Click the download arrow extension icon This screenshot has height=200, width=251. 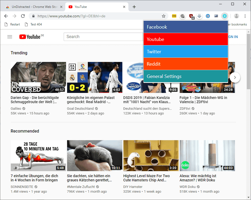tap(199, 16)
